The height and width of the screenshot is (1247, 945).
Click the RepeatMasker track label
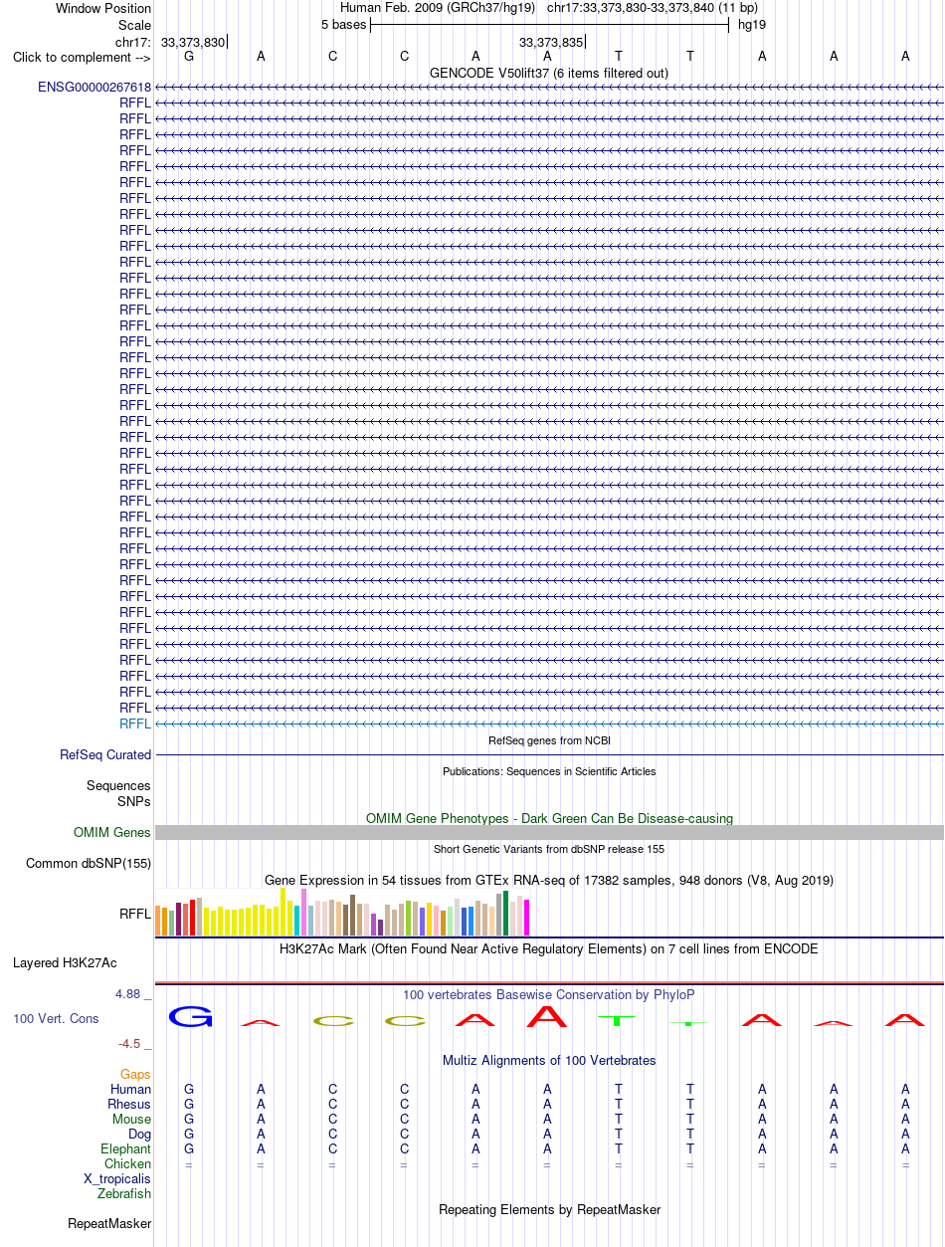[x=109, y=1224]
